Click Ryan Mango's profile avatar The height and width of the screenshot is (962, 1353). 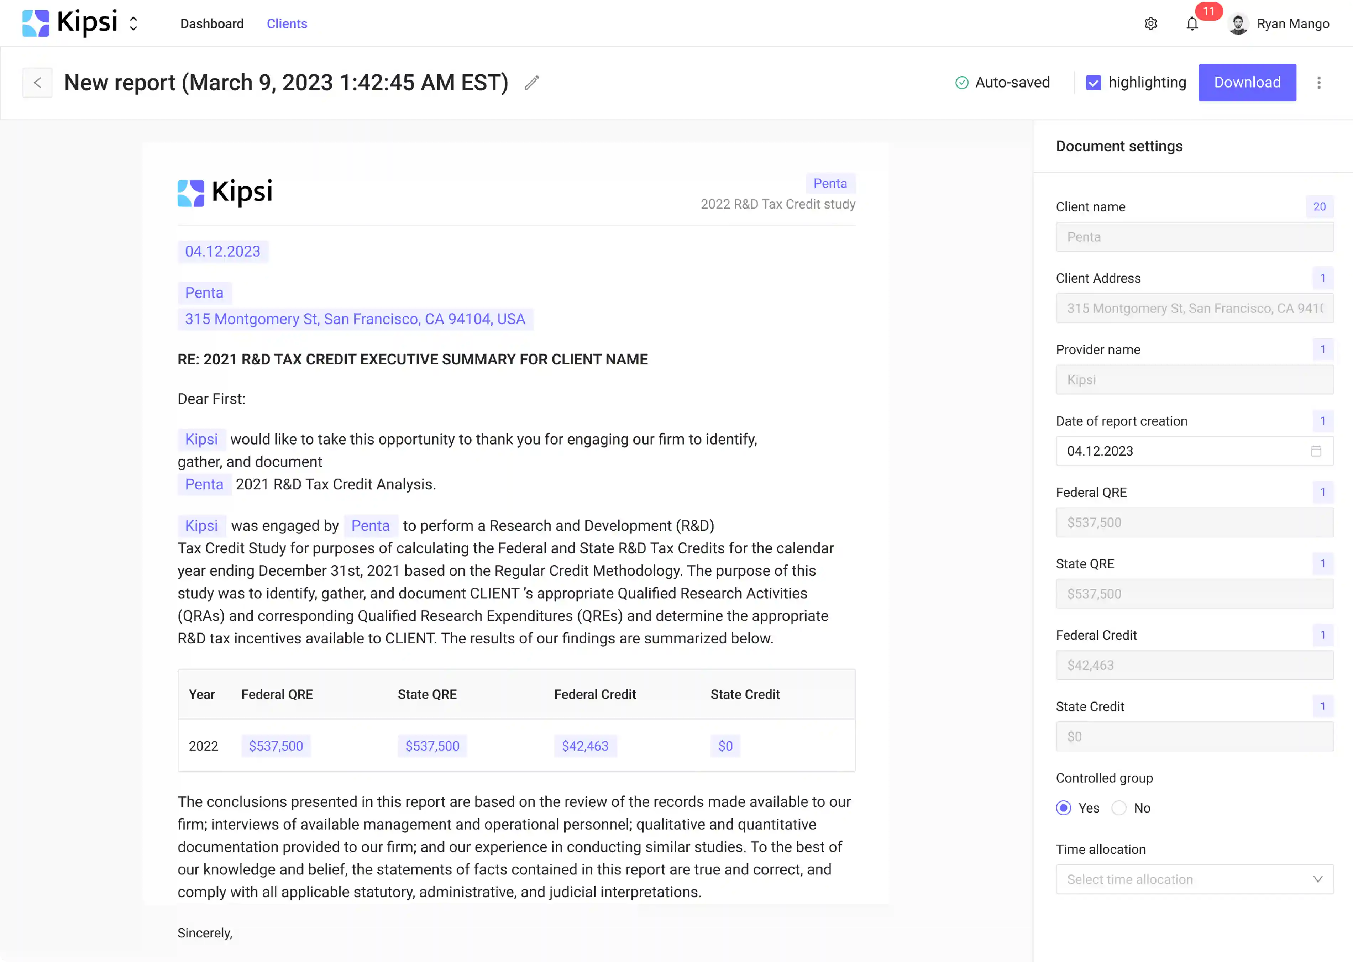[x=1238, y=24]
